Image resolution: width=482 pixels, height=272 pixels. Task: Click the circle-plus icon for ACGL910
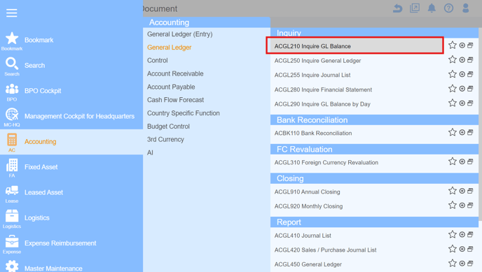(462, 191)
